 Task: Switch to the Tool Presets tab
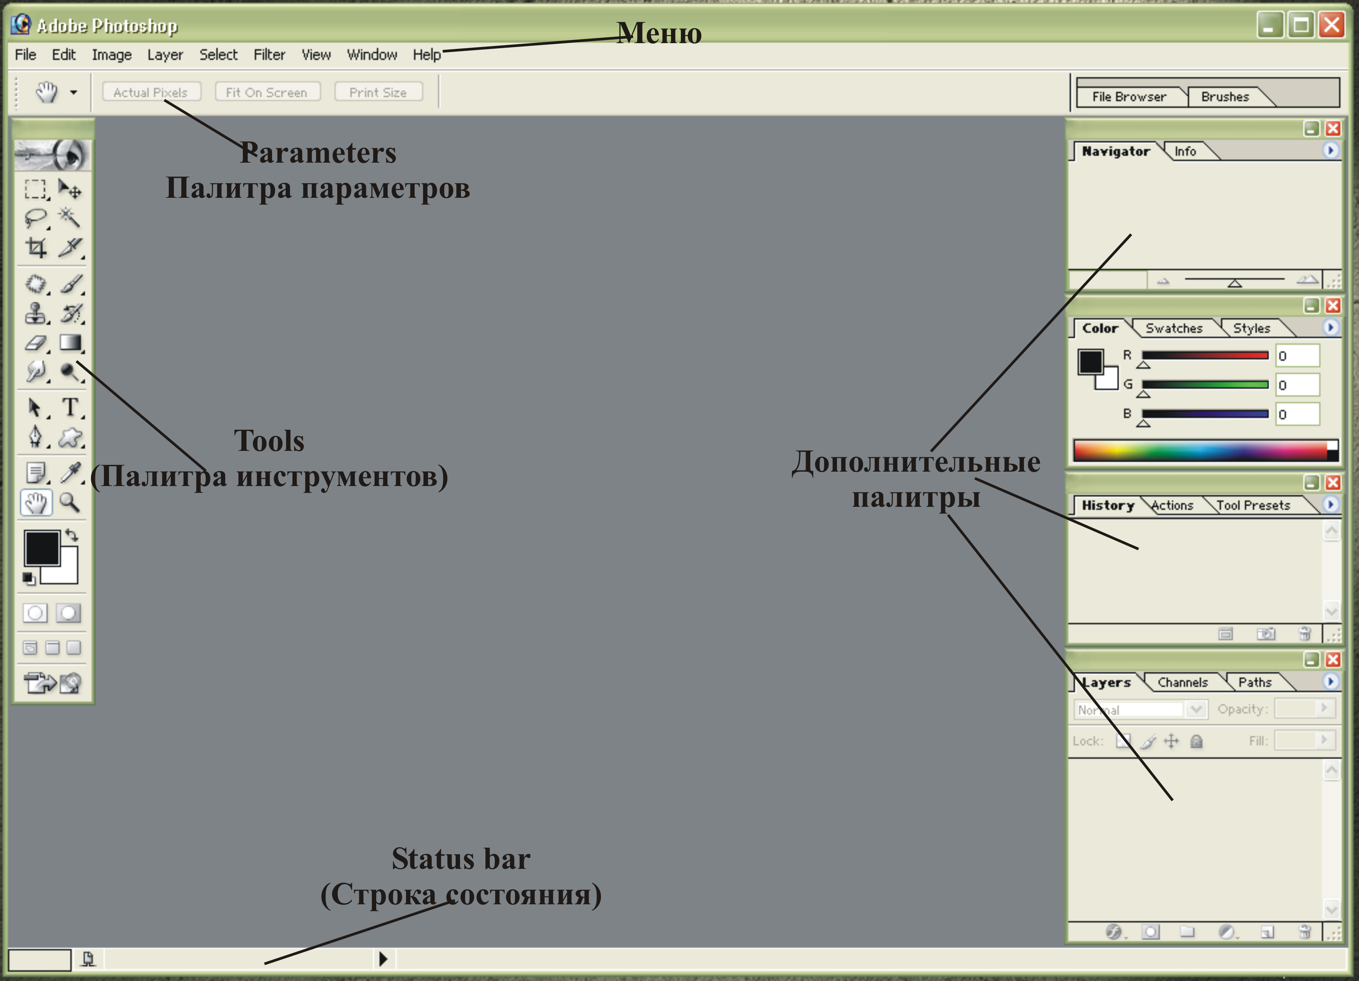(x=1253, y=506)
